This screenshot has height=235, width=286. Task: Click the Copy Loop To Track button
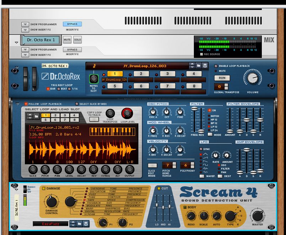[94, 119]
